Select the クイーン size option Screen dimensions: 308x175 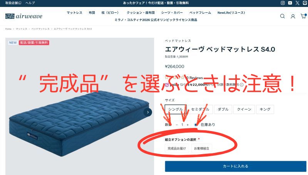point(244,109)
